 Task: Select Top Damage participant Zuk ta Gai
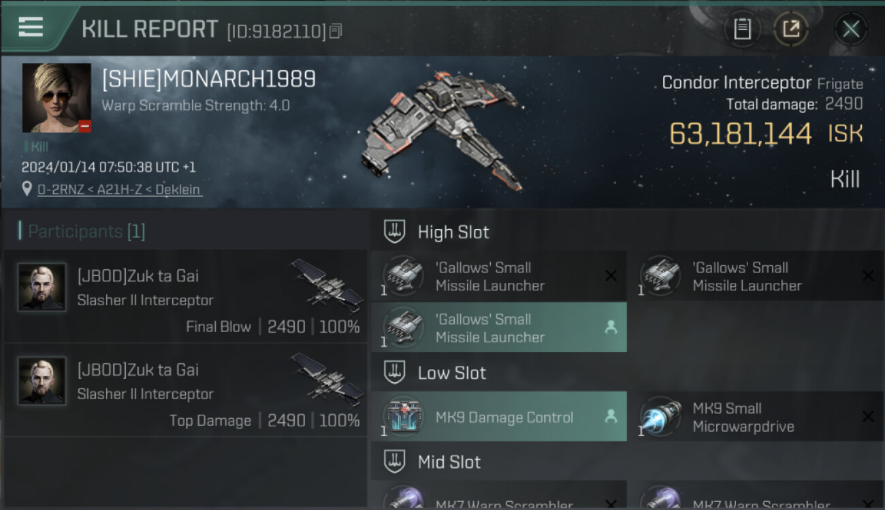(185, 390)
